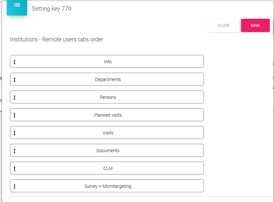The height and width of the screenshot is (202, 274).
Task: Click the Visits list entry
Action: tap(108, 133)
